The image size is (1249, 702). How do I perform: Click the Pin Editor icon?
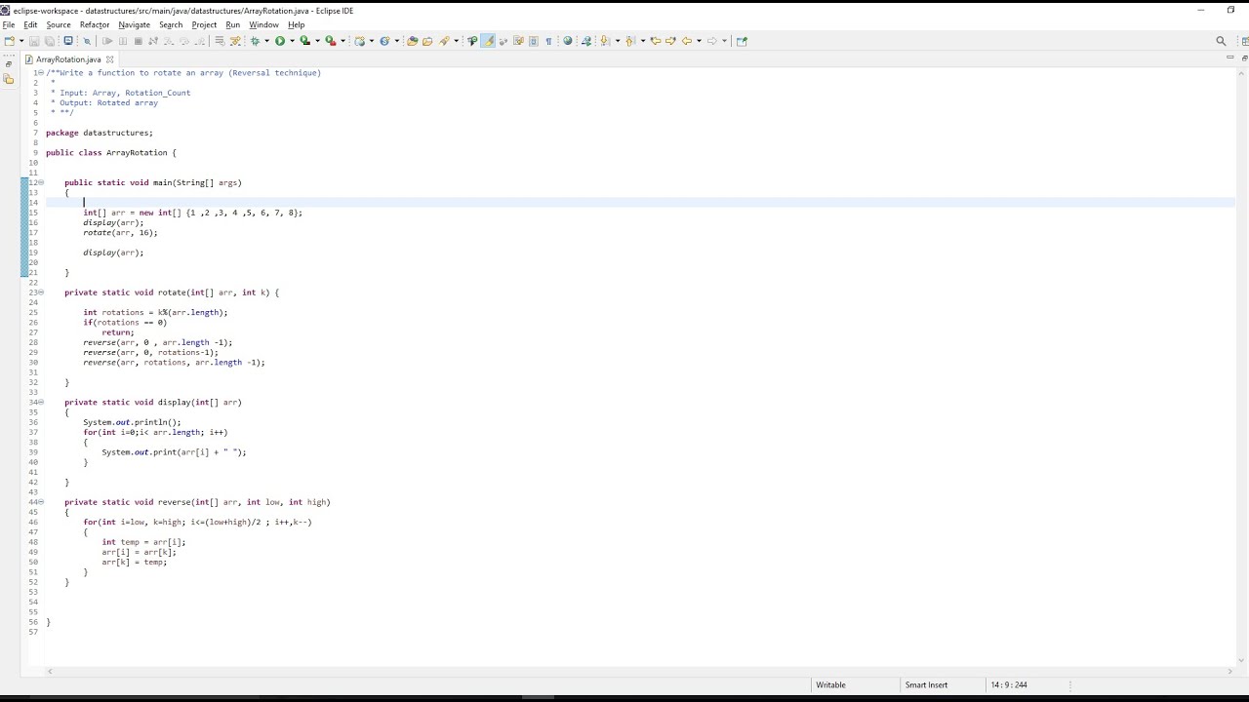coord(742,41)
